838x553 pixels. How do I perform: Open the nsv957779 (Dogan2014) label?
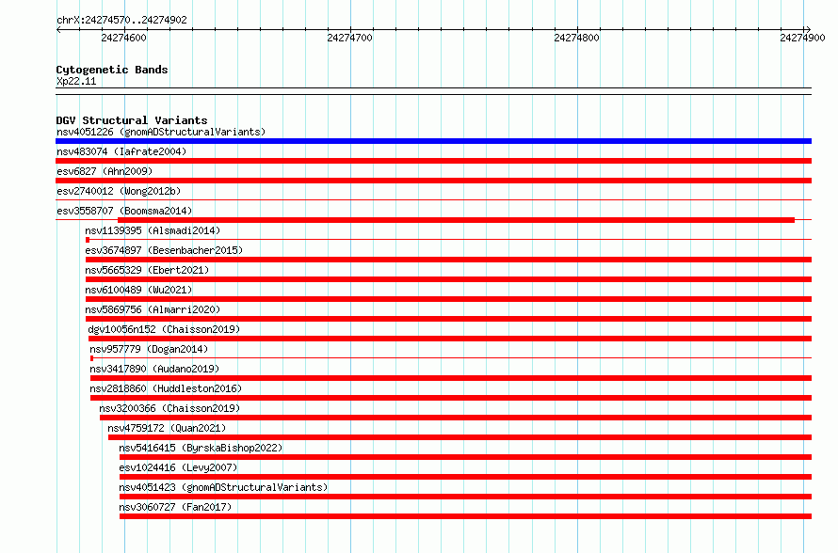149,349
